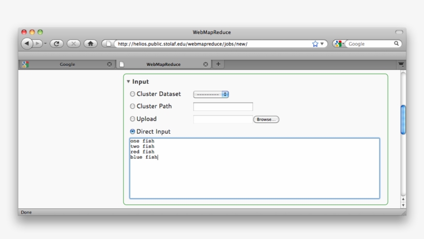This screenshot has height=239, width=424.
Task: Open a new tab with plus button
Action: click(x=218, y=64)
